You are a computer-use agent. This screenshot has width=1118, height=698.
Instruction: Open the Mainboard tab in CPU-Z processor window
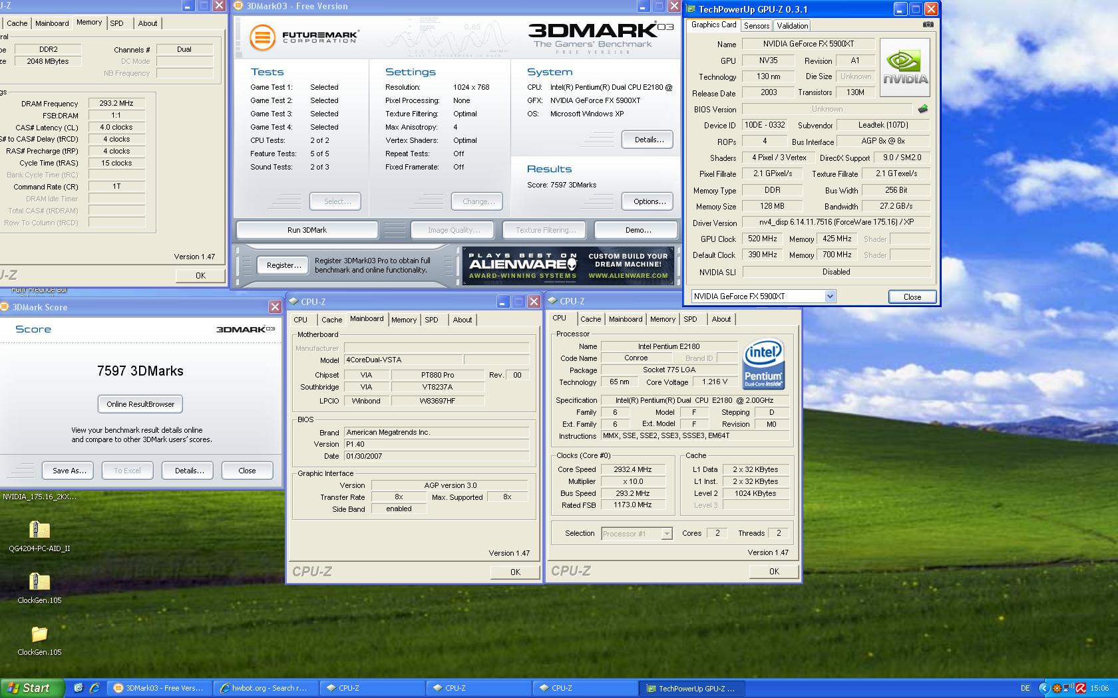[626, 319]
